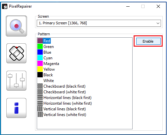168x135 pixels.
Task: Click the black color swatch
Action: (x=40, y=75)
